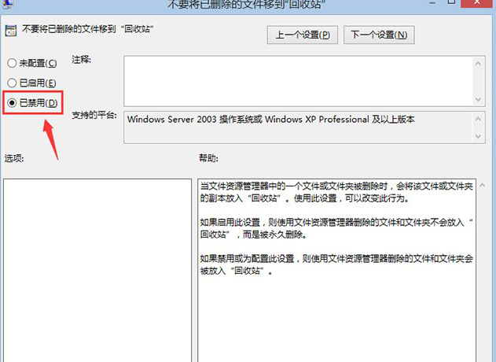Click the 帮助 label above help pane
Image resolution: width=496 pixels, height=362 pixels.
click(x=208, y=159)
